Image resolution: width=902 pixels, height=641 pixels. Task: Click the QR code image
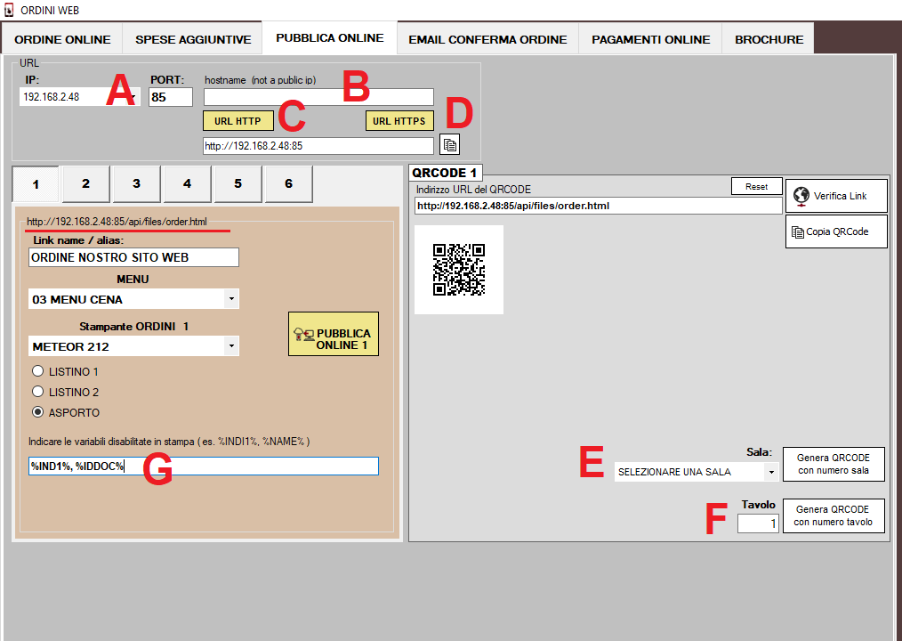coord(459,270)
